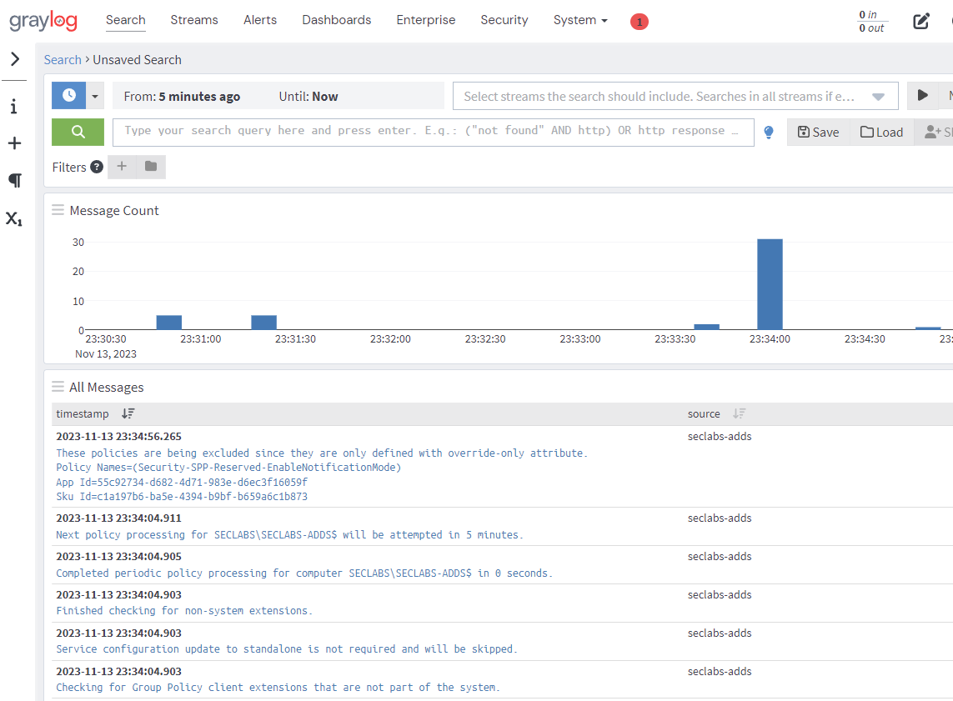Open the time range preset dropdown caret

coord(95,95)
